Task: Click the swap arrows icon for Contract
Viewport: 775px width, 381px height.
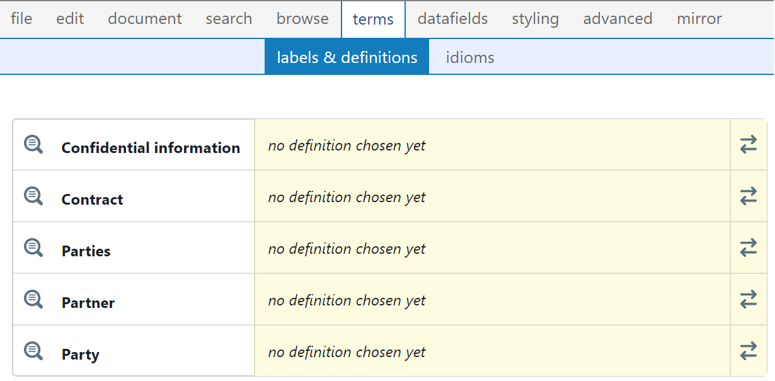Action: point(749,196)
